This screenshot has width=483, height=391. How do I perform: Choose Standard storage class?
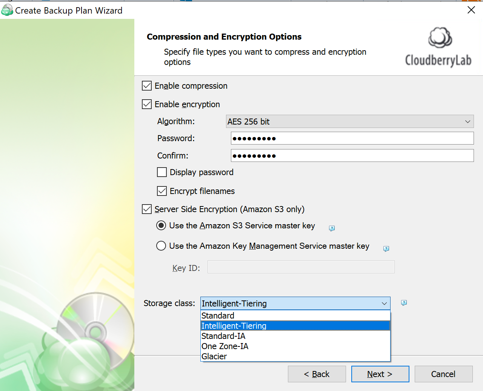tap(295, 316)
